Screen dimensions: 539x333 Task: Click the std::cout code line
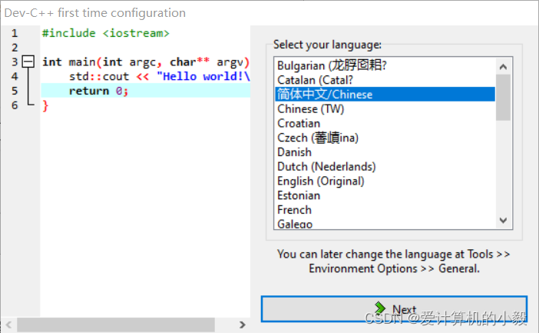coord(160,76)
